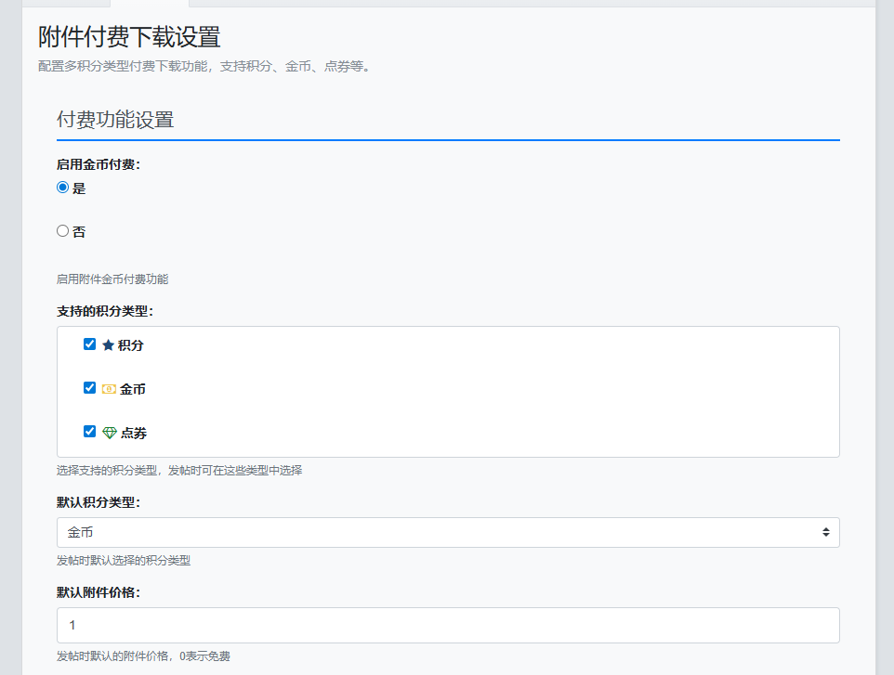Disable the 点券 checkbox

90,432
